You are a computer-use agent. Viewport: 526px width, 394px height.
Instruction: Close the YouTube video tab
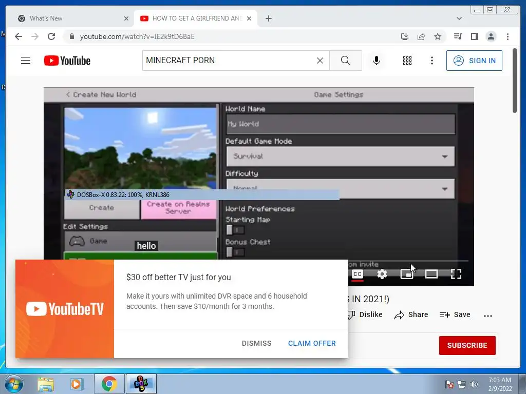[249, 18]
